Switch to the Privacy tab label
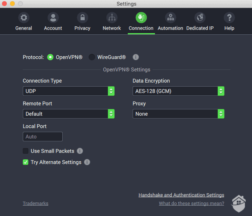This screenshot has width=252, height=216. (82, 28)
